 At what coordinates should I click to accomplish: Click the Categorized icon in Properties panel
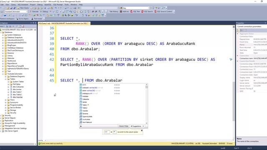pos(238,30)
